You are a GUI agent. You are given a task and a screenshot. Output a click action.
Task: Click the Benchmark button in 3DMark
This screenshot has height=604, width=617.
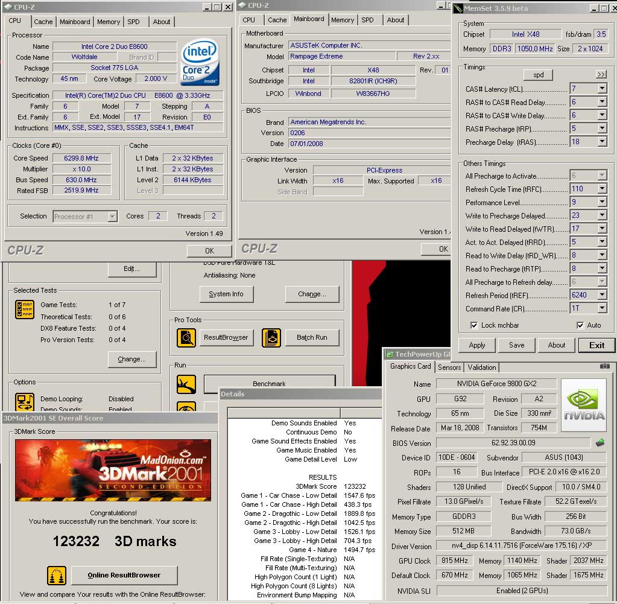[270, 384]
